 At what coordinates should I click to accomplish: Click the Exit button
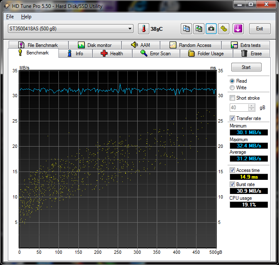pyautogui.click(x=260, y=29)
